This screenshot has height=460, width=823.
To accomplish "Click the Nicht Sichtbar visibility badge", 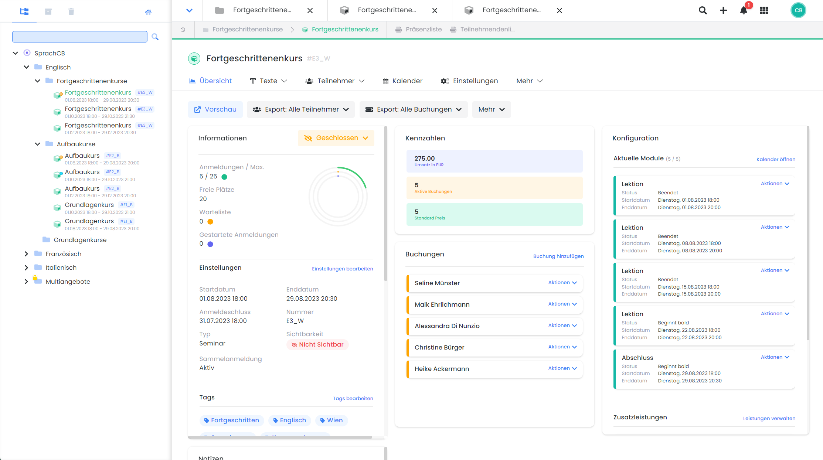I will pos(317,344).
